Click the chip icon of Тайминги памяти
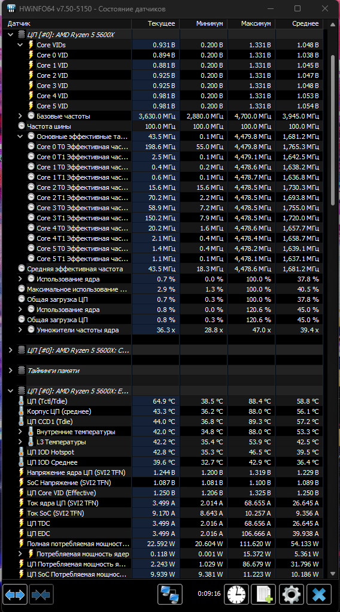Screen dimensions: 340x612 [x=22, y=371]
